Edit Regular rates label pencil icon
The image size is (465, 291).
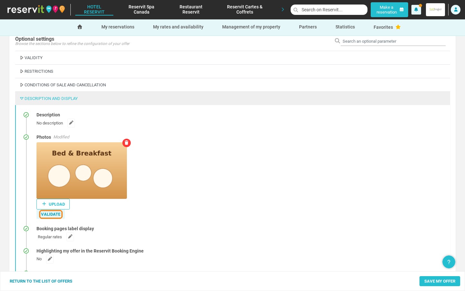(x=70, y=237)
